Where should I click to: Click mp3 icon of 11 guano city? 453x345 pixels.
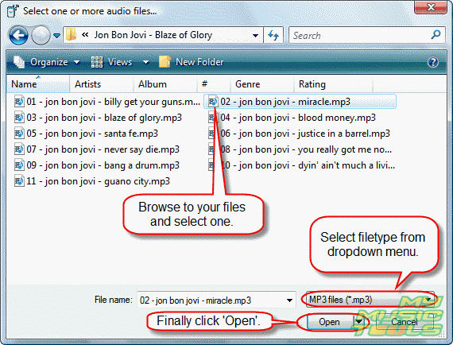19,181
